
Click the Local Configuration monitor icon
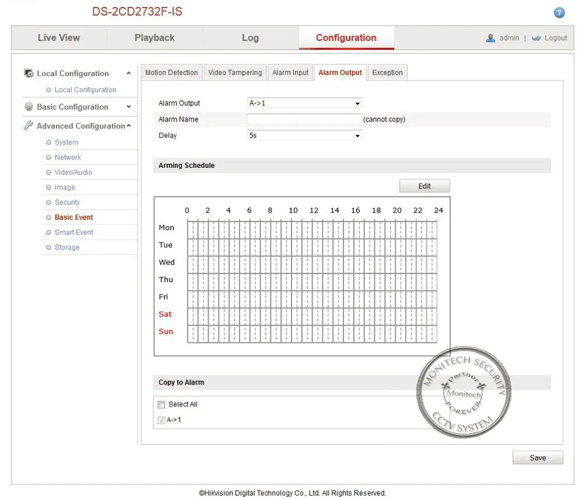click(x=29, y=73)
